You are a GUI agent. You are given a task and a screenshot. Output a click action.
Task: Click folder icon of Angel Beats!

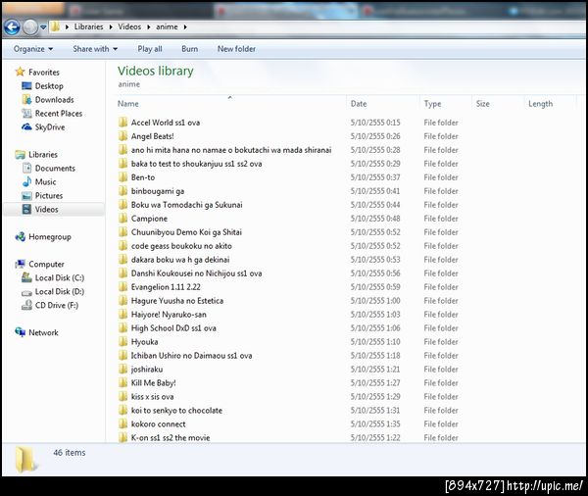[123, 136]
